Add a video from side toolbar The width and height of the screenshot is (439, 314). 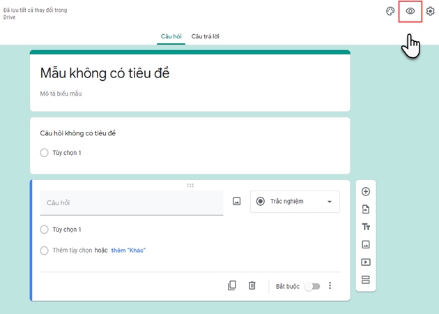pos(366,262)
